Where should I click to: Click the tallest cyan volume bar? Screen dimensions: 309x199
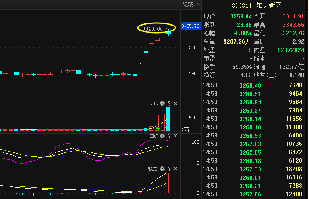click(168, 119)
